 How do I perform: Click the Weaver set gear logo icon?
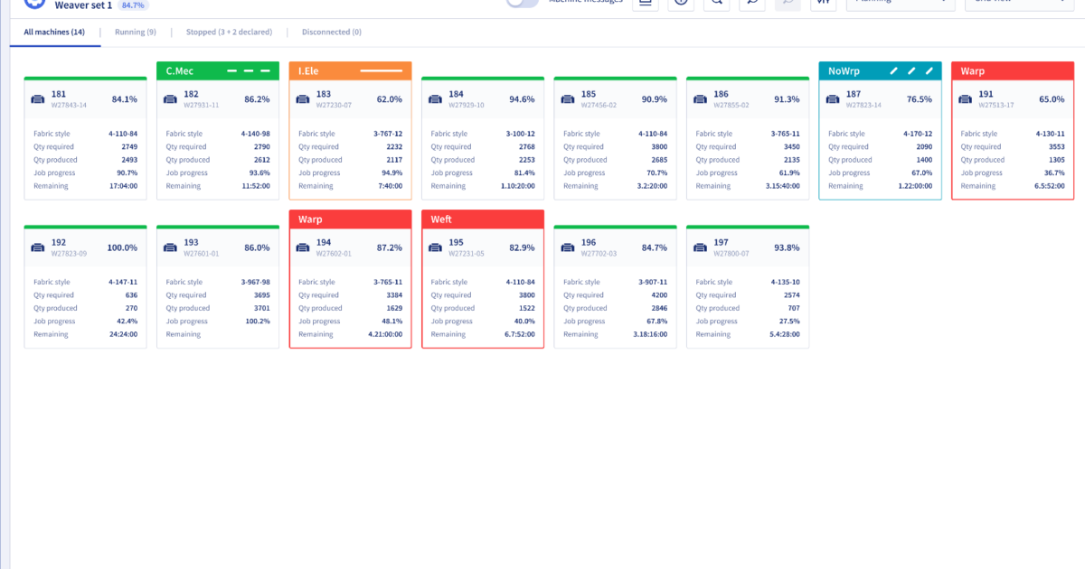point(34,3)
